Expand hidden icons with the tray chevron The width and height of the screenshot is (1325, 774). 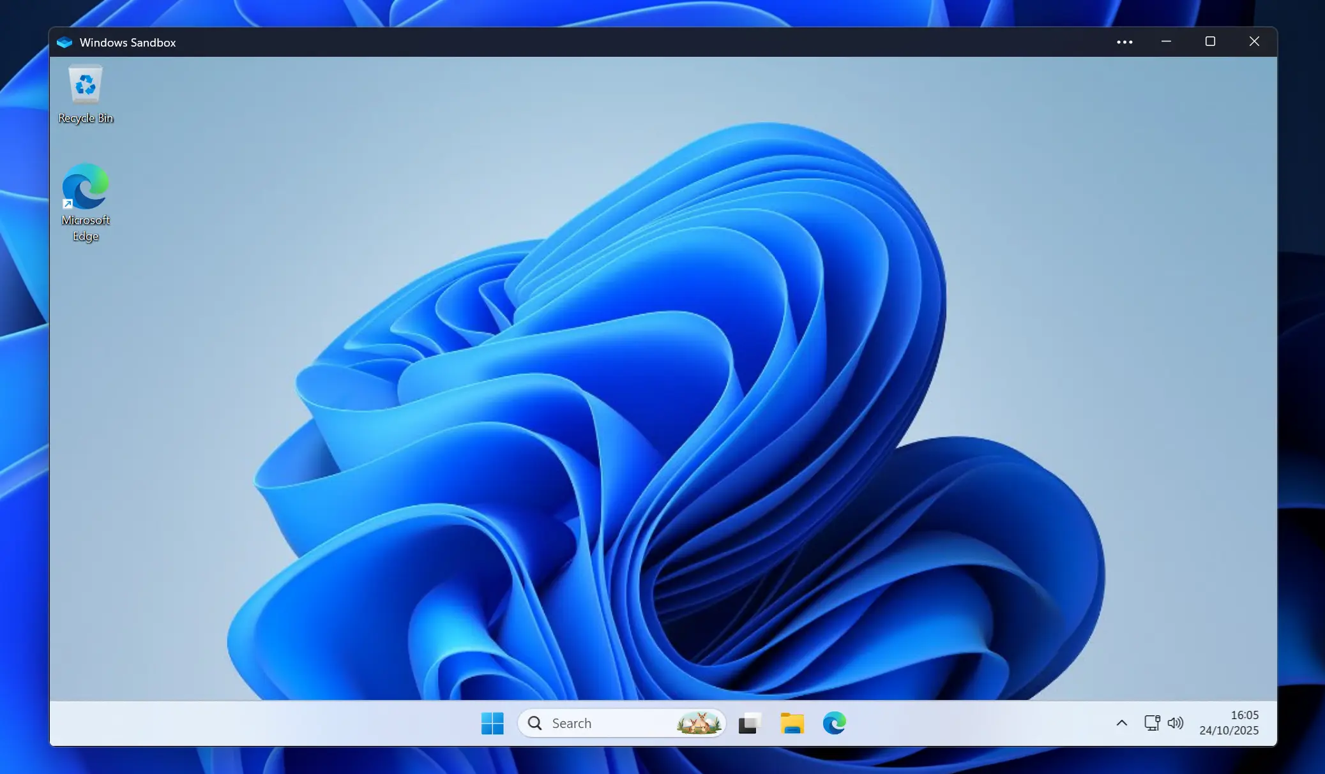[x=1121, y=723]
